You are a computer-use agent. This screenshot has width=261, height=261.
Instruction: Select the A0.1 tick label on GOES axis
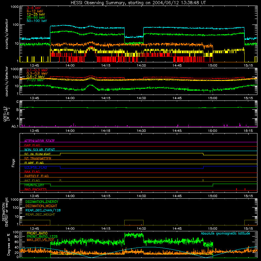[15, 127]
